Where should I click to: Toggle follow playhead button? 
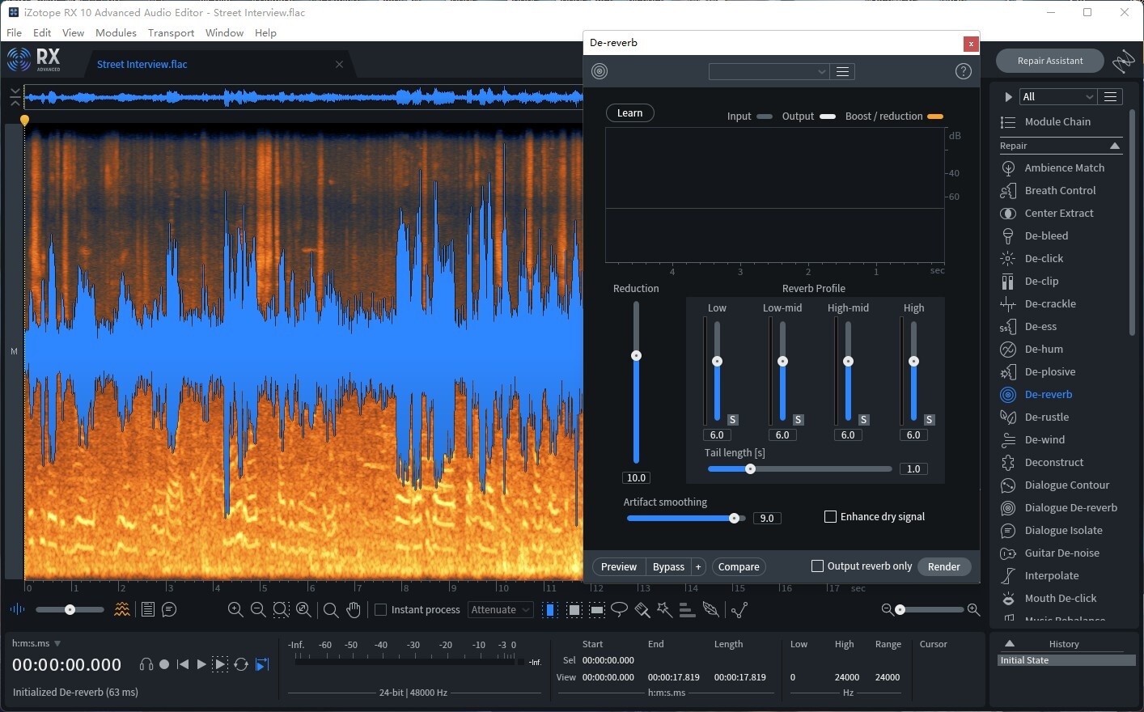point(262,664)
